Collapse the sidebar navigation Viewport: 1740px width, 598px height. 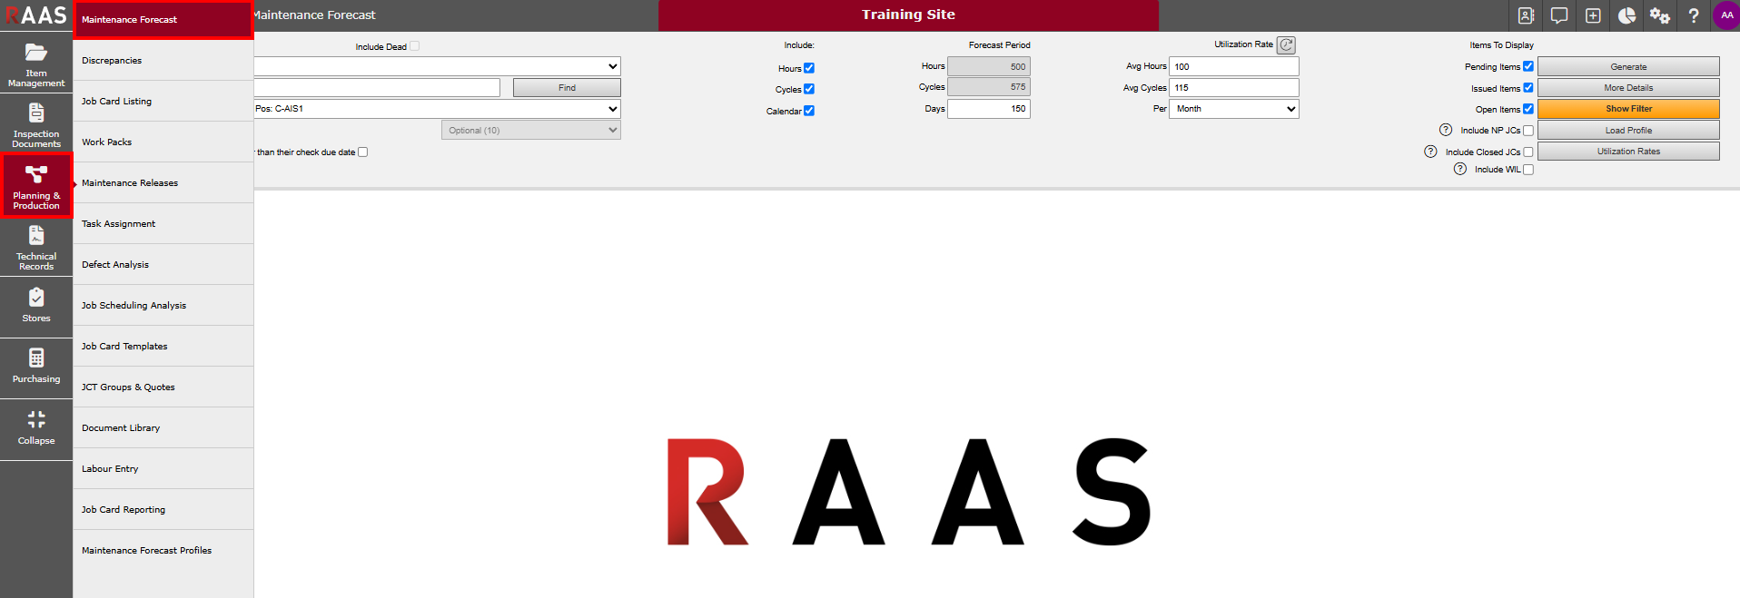coord(36,429)
